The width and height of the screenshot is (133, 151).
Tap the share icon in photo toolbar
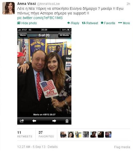(x=22, y=121)
